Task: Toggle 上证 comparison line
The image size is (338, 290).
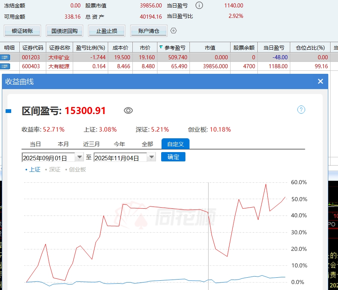Action: [33, 170]
